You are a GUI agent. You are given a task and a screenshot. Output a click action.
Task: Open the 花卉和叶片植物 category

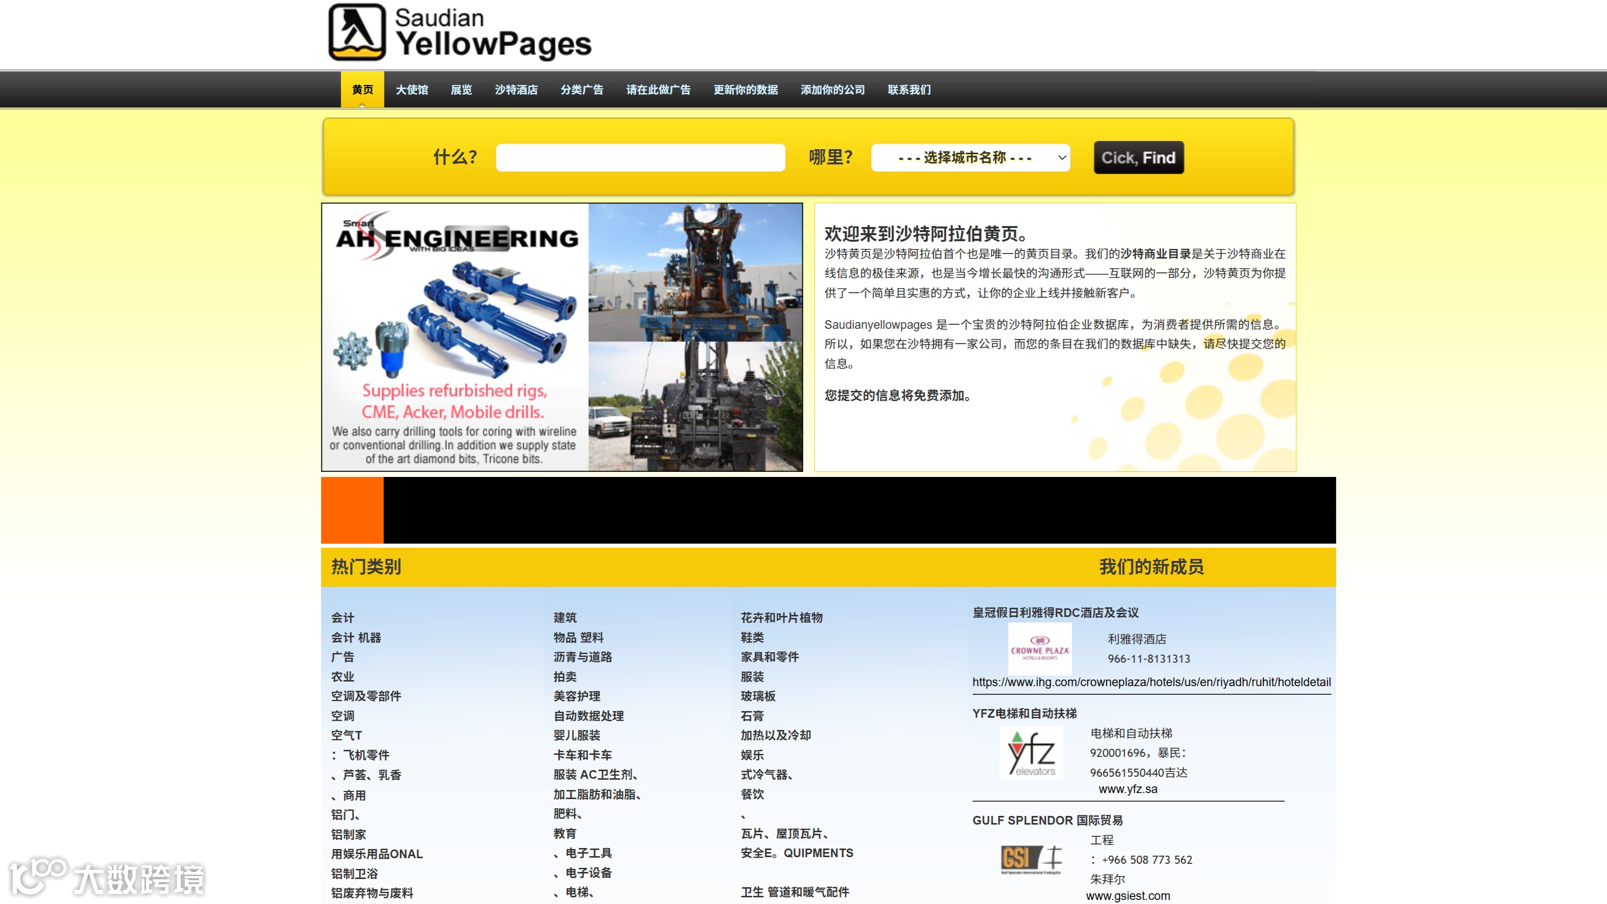[x=781, y=617]
